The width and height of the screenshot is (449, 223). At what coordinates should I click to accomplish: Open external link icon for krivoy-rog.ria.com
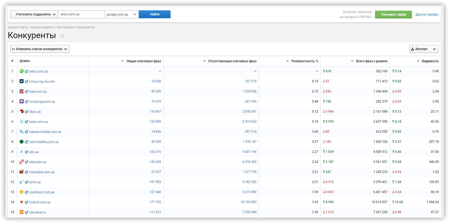click(26, 82)
